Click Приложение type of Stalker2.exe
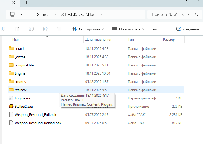This screenshot has width=203, height=144. [x=138, y=107]
